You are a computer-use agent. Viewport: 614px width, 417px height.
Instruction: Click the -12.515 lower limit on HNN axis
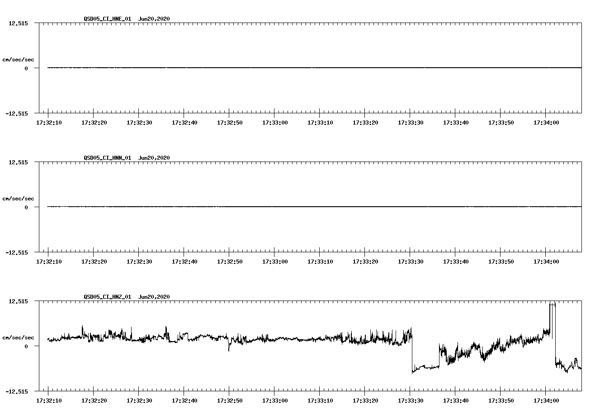[17, 252]
